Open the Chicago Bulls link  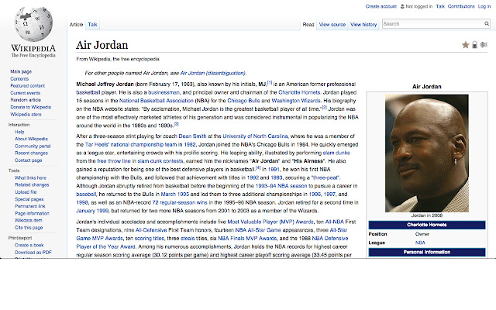243,101
